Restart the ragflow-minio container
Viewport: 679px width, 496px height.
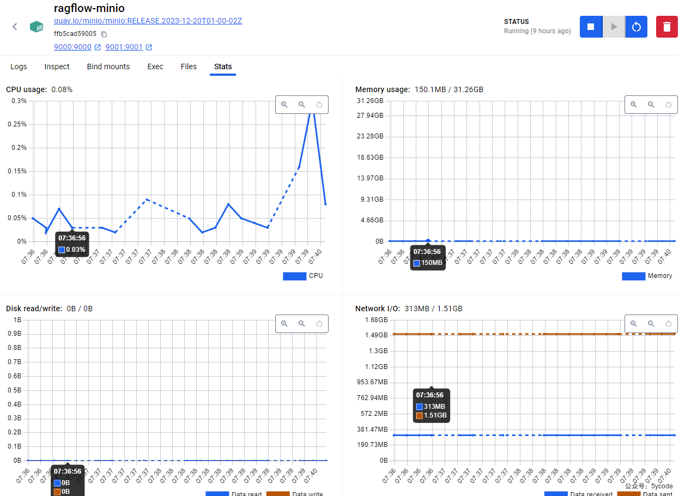click(636, 27)
